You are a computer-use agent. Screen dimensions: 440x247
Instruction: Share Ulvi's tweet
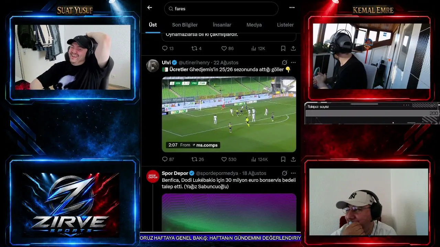coord(293,159)
